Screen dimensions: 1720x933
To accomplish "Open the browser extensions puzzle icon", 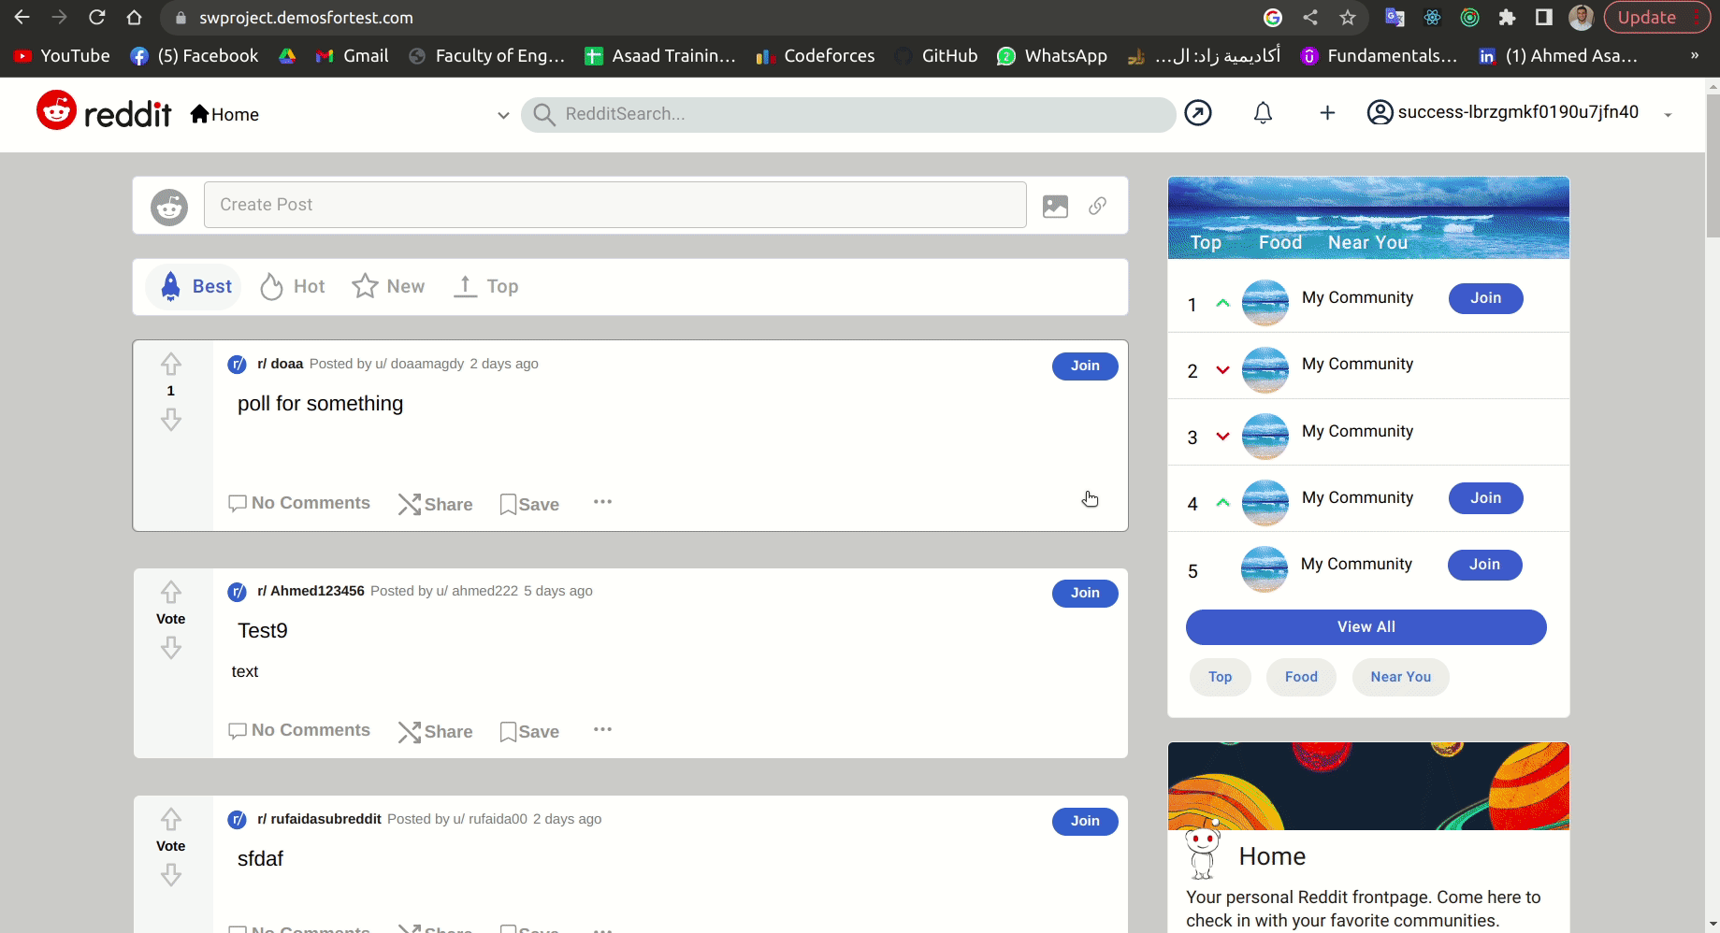I will point(1507,18).
